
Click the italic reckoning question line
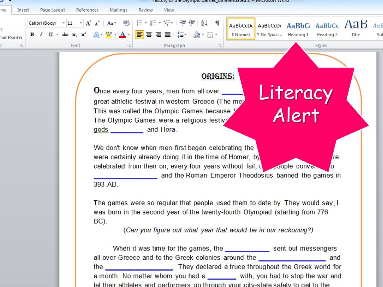coord(218,230)
